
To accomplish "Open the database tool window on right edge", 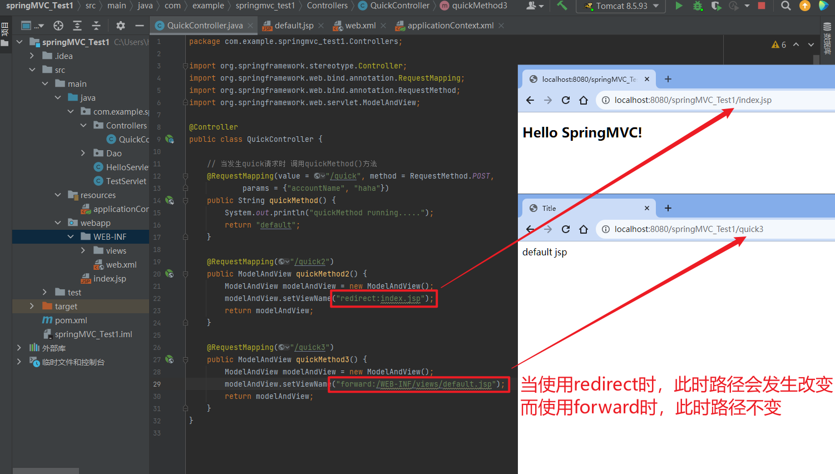I will [827, 38].
